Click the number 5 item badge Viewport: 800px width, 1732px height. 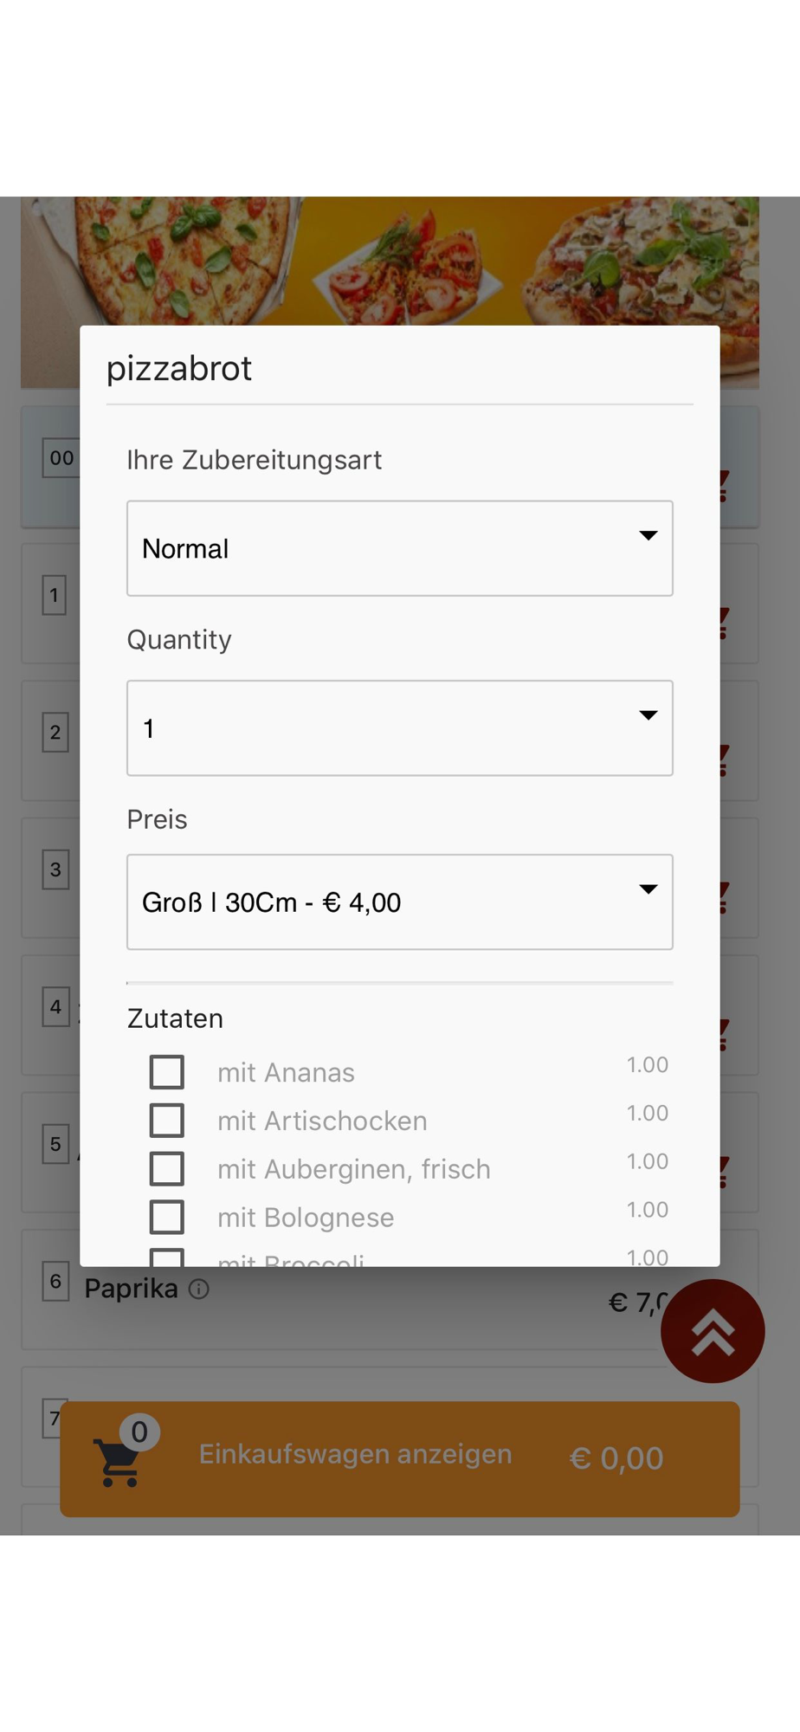click(x=55, y=1144)
